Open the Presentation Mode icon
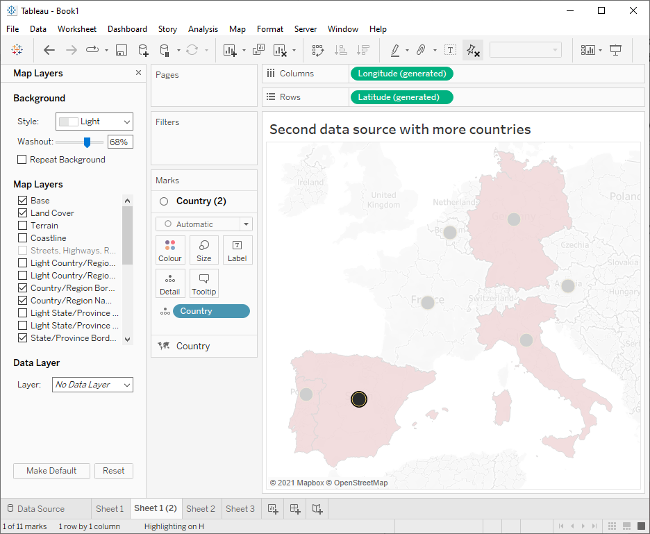This screenshot has height=534, width=650. click(615, 50)
